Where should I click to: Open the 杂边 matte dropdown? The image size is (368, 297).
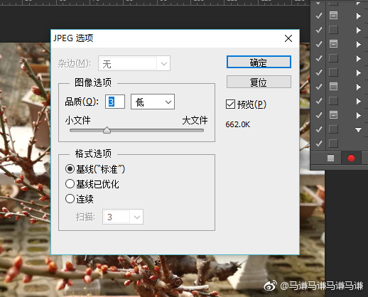click(x=134, y=63)
